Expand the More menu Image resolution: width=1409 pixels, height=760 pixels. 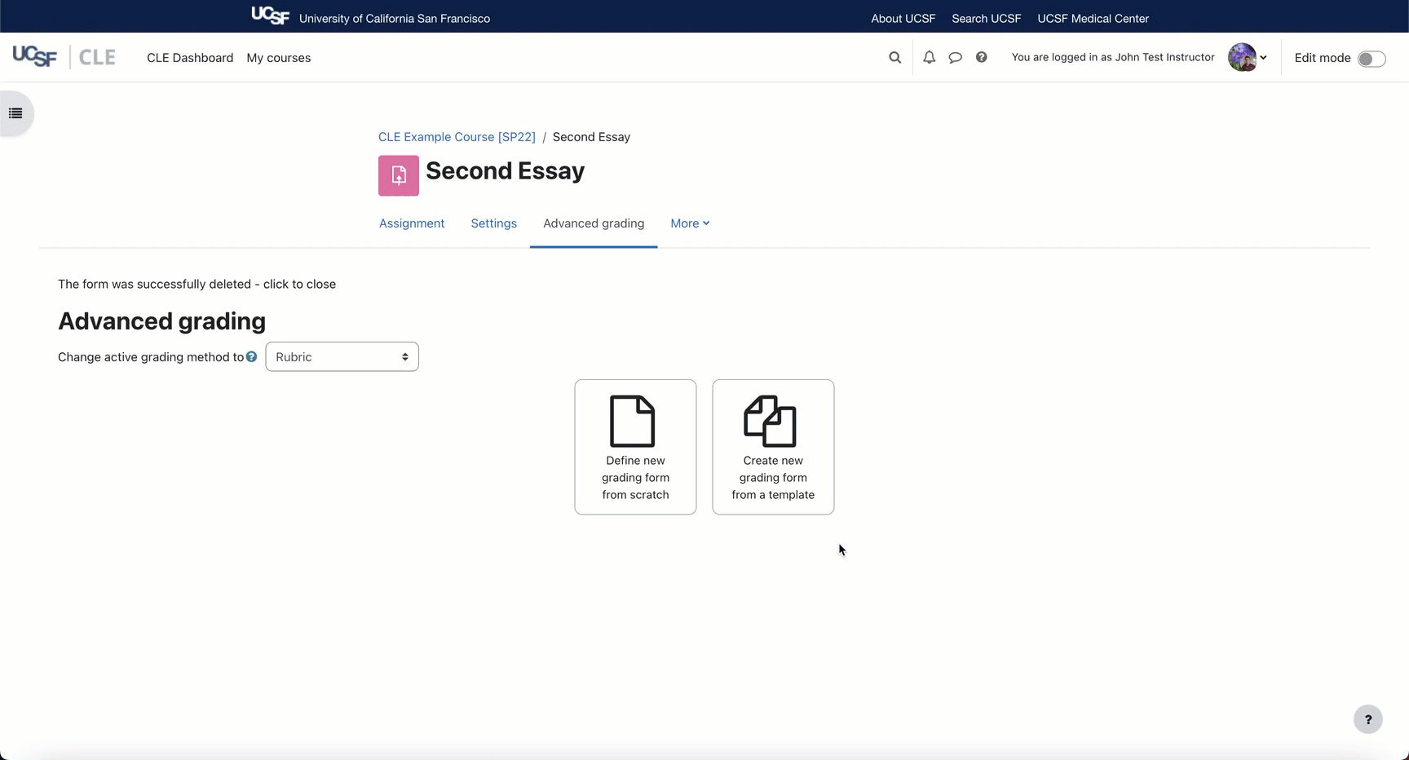pos(690,223)
